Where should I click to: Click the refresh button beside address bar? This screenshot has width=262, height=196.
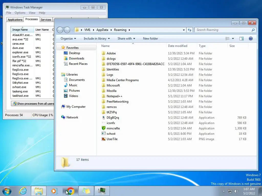point(190,30)
